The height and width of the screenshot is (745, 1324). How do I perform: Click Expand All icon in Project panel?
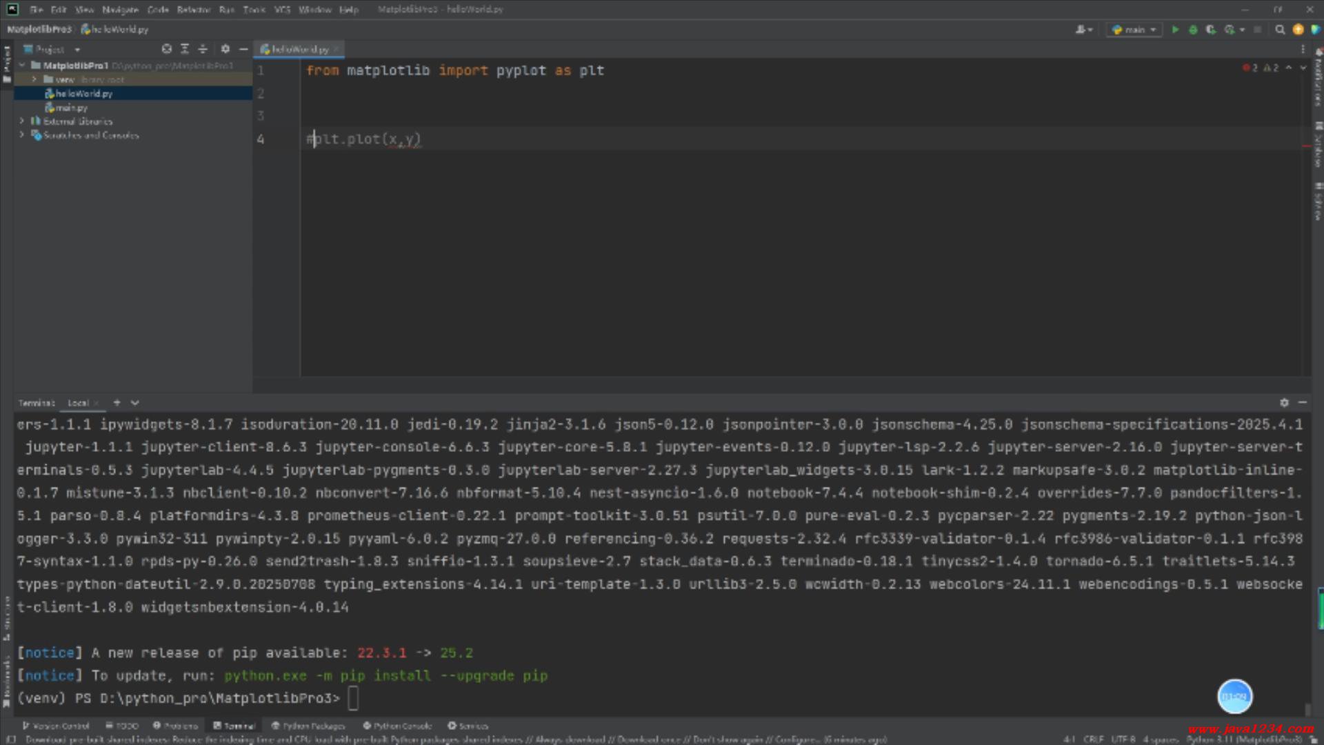pos(185,49)
